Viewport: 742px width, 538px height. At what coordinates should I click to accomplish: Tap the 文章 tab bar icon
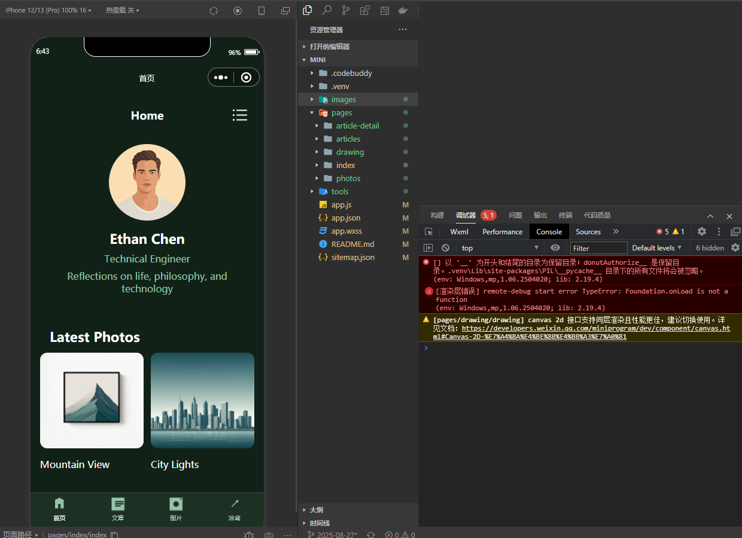pos(118,503)
